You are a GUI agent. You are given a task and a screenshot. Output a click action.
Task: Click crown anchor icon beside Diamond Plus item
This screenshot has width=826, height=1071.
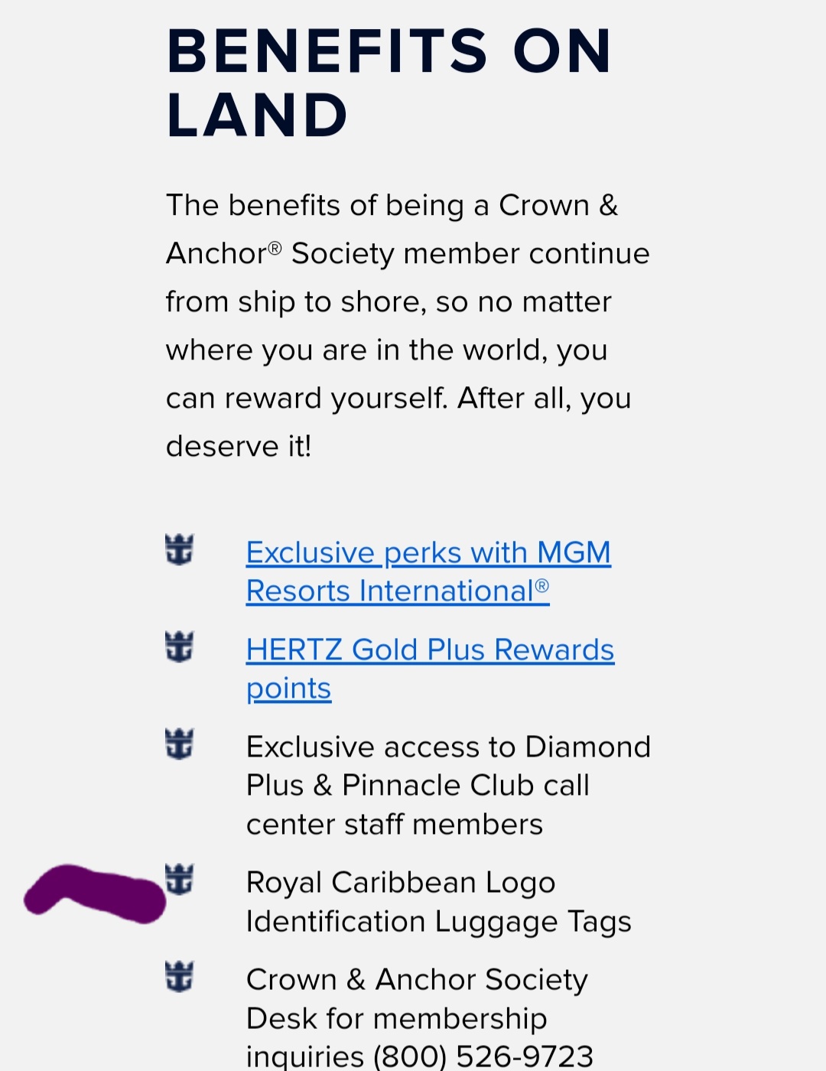pos(180,744)
